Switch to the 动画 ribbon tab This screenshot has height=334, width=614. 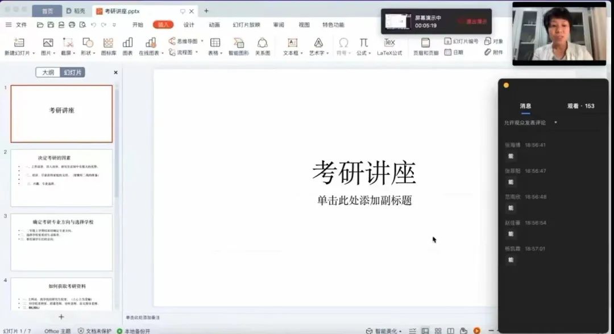tap(214, 25)
